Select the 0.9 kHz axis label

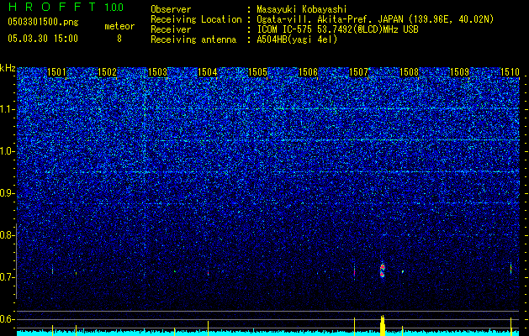click(6, 193)
